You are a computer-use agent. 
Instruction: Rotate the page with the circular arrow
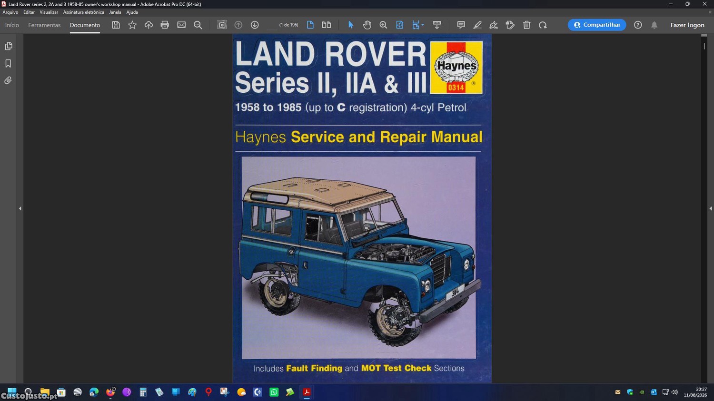[543, 25]
